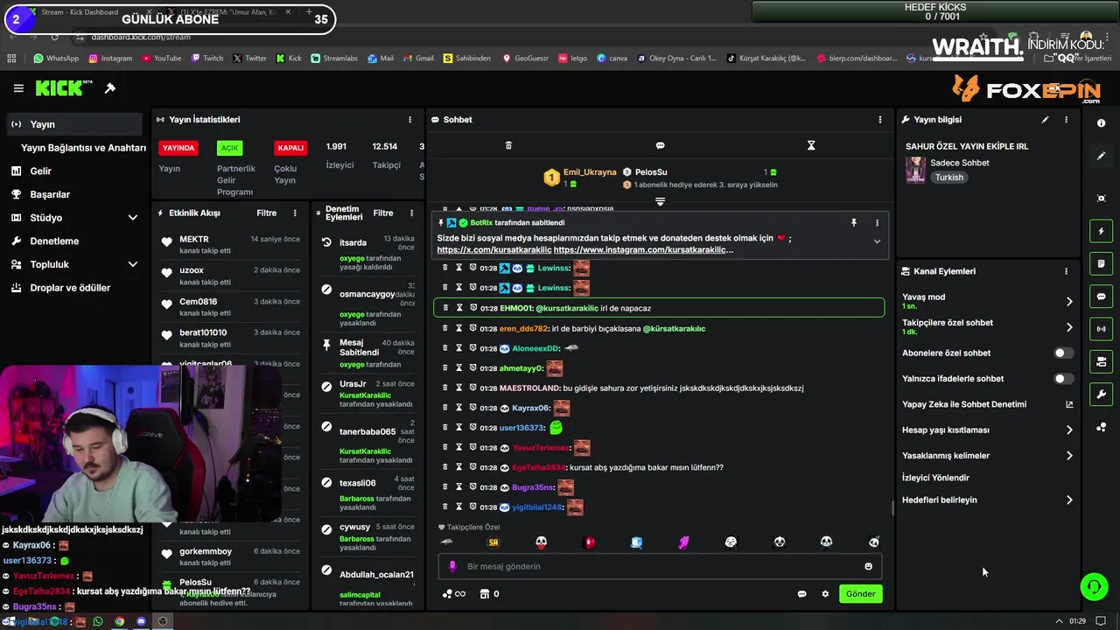Open the green support headset bubble

click(x=1094, y=586)
